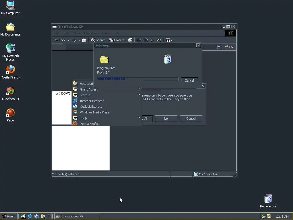The image size is (293, 220).
Task: Click the Undo toolbar icon
Action: pyautogui.click(x=159, y=40)
